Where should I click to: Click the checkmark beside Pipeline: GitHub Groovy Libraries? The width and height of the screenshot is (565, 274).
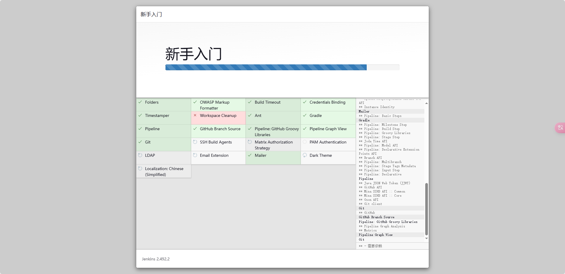pyautogui.click(x=250, y=129)
